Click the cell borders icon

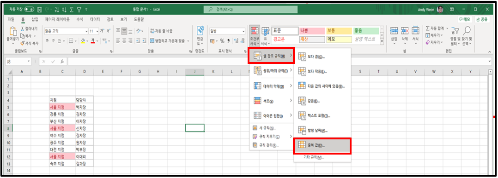tap(71, 41)
